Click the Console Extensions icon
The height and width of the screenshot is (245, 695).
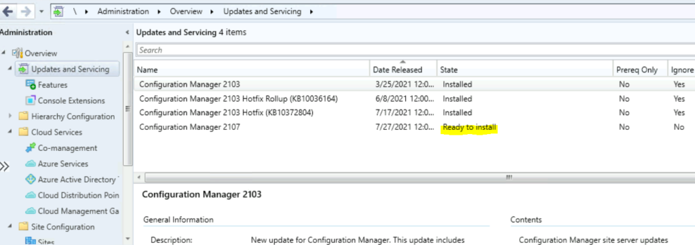click(31, 100)
